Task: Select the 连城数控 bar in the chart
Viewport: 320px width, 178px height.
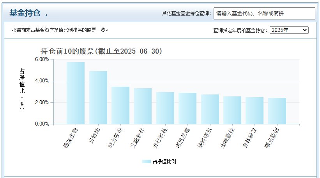Action: [232, 110]
